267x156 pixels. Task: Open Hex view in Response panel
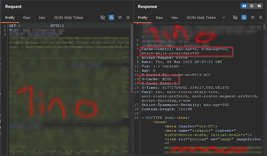coord(175,17)
